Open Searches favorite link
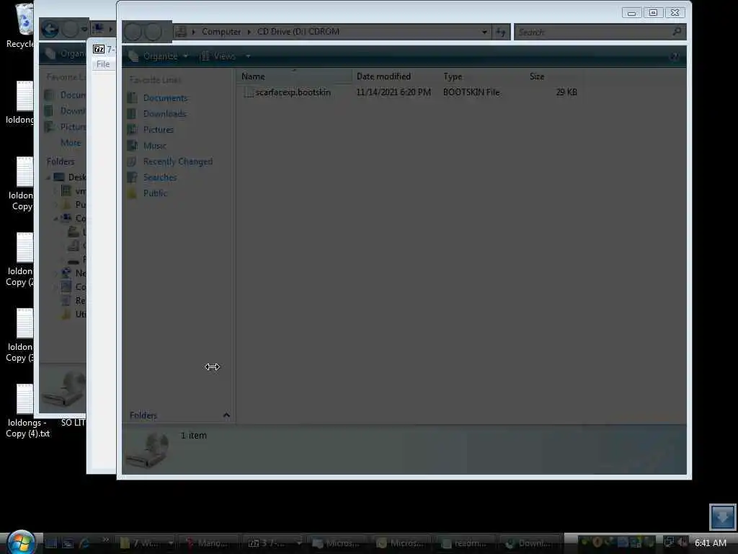 click(x=160, y=177)
